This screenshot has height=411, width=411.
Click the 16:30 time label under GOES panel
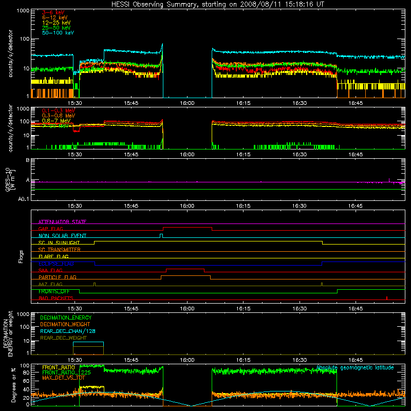[x=300, y=206]
